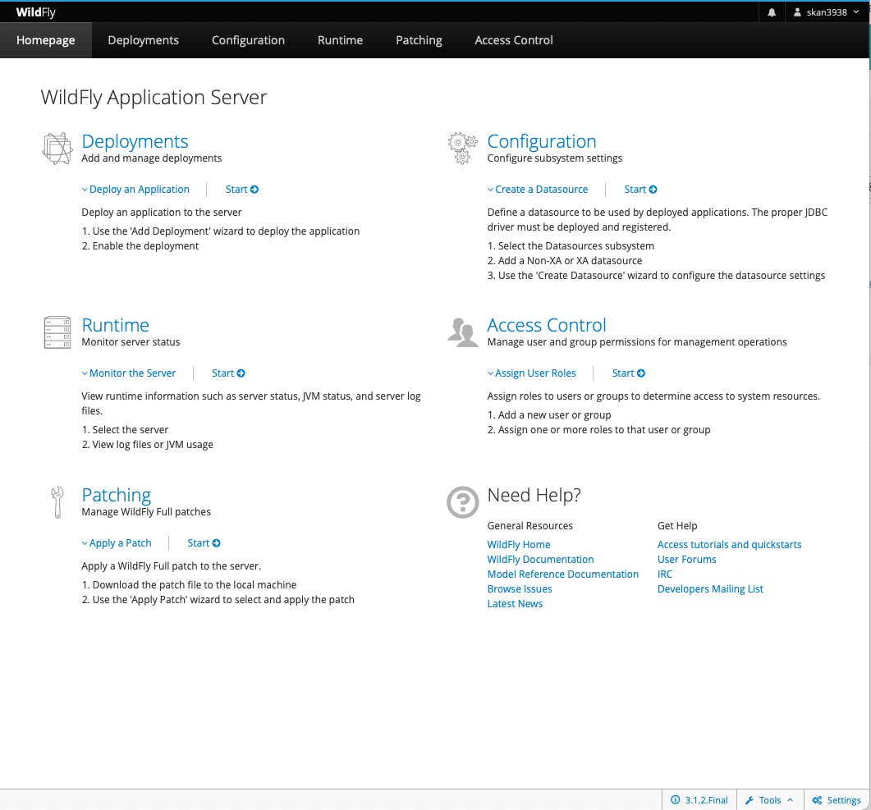871x810 pixels.
Task: Open the Developers Mailing List link
Action: [710, 589]
